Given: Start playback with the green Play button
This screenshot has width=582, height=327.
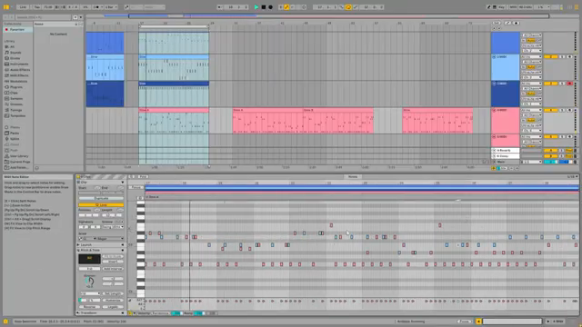Looking at the screenshot, I should click(x=256, y=7).
